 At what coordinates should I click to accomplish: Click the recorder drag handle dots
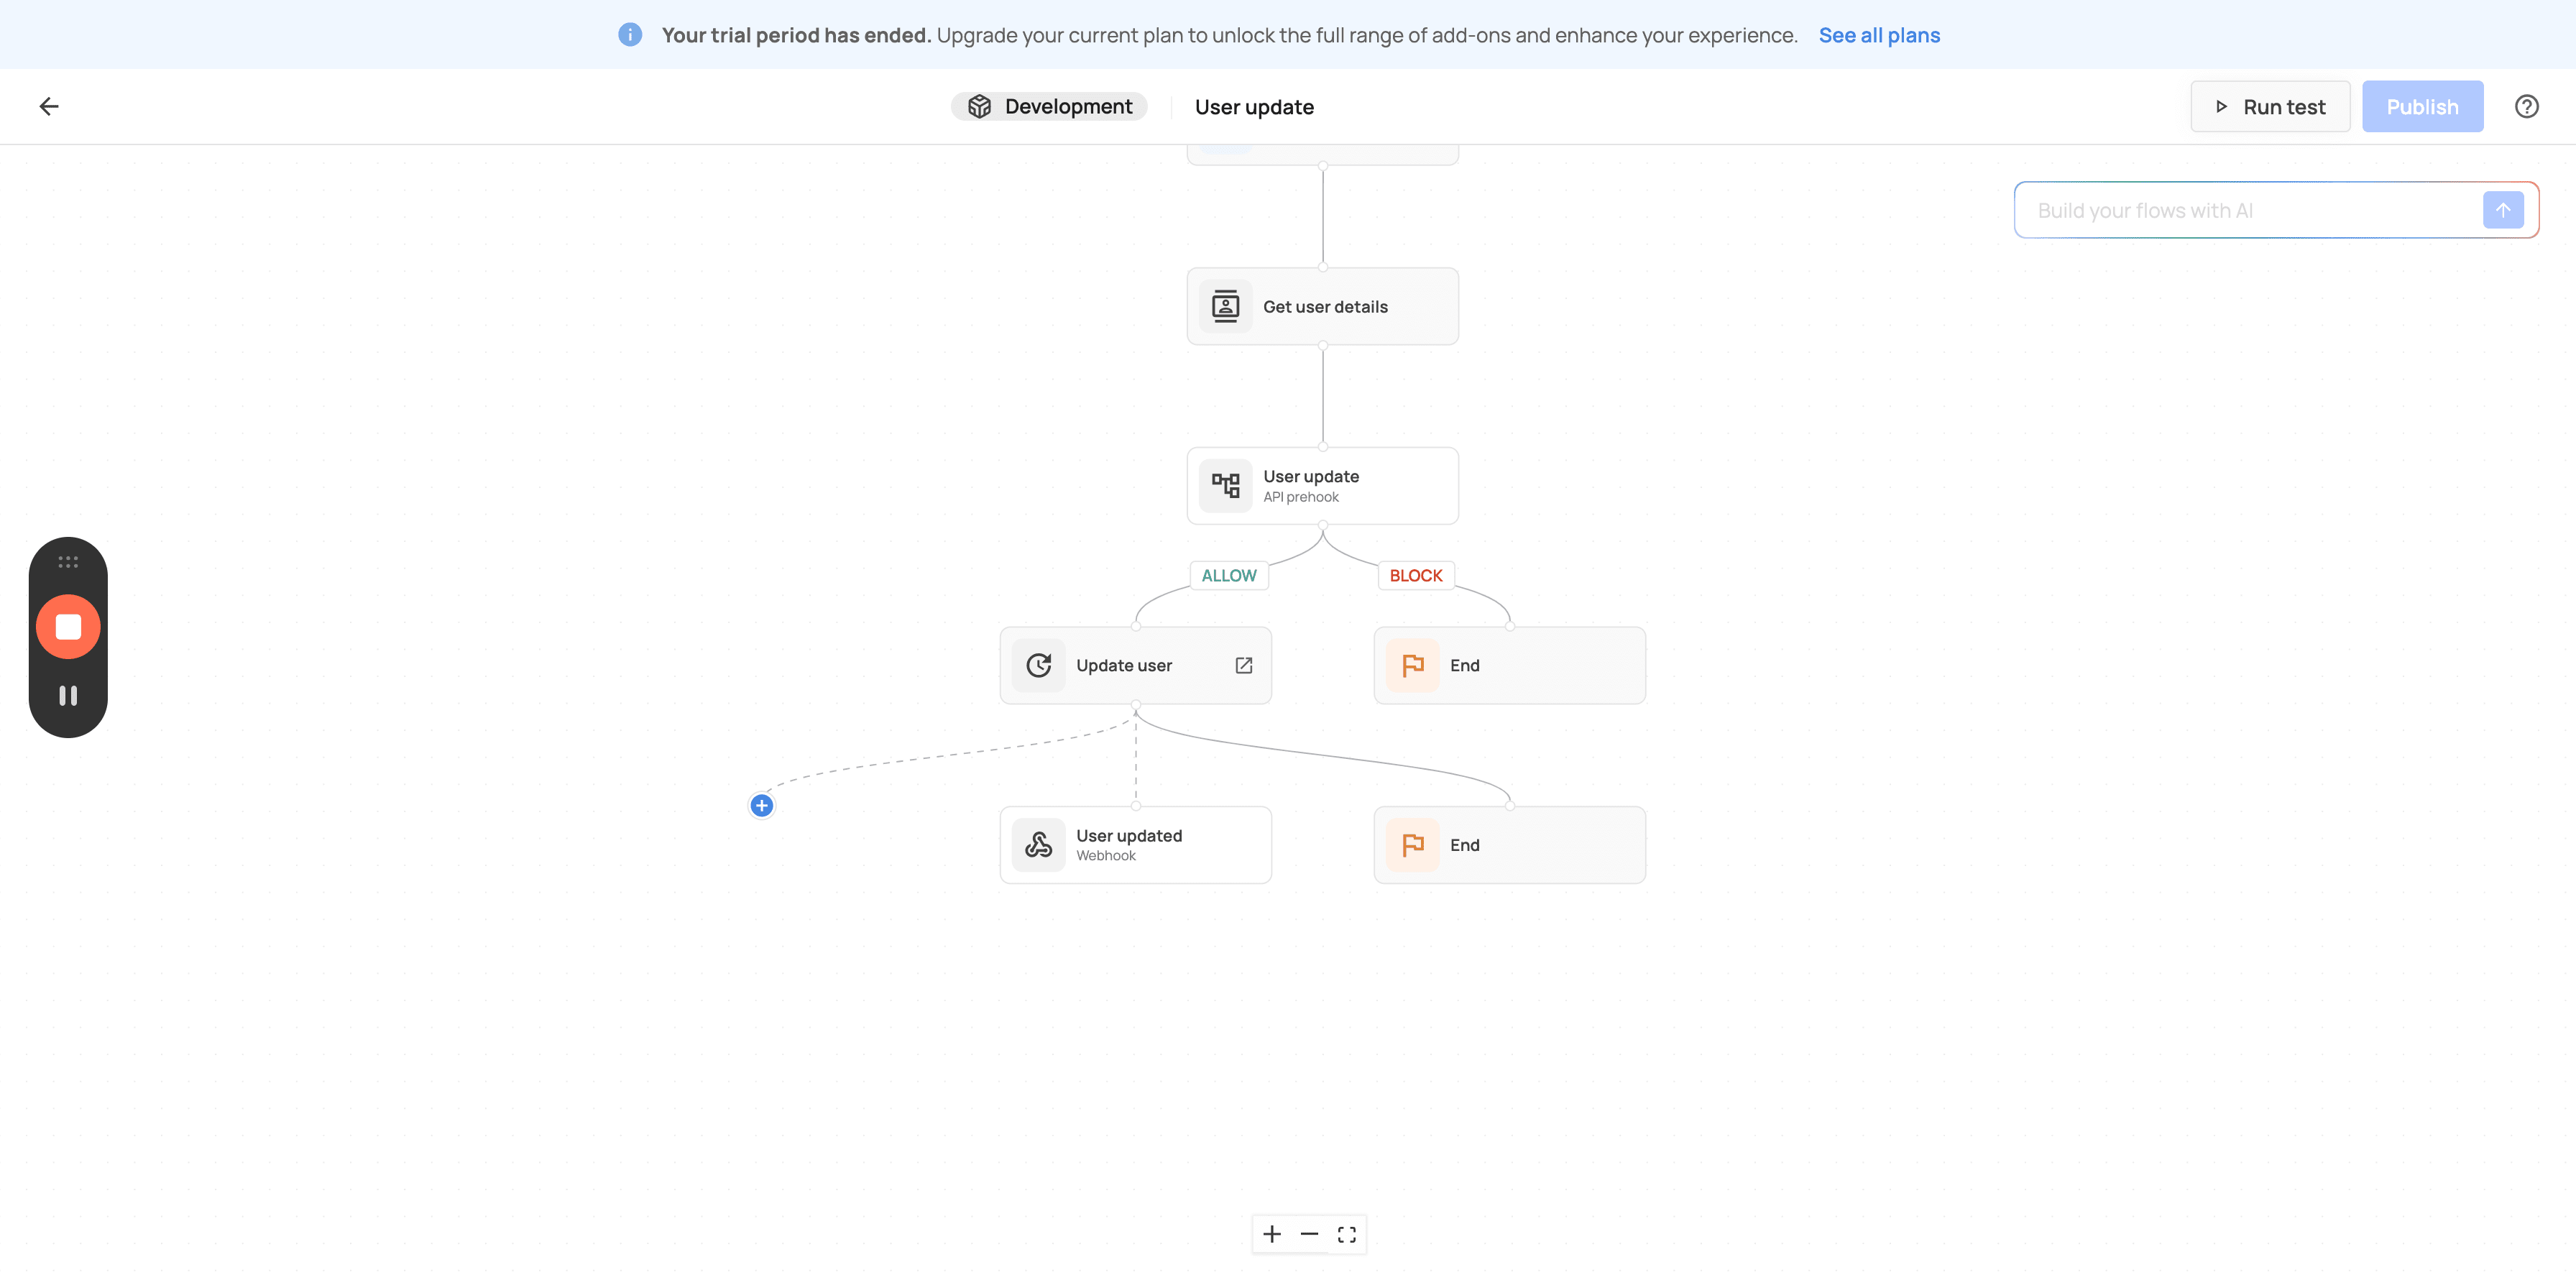[x=68, y=562]
